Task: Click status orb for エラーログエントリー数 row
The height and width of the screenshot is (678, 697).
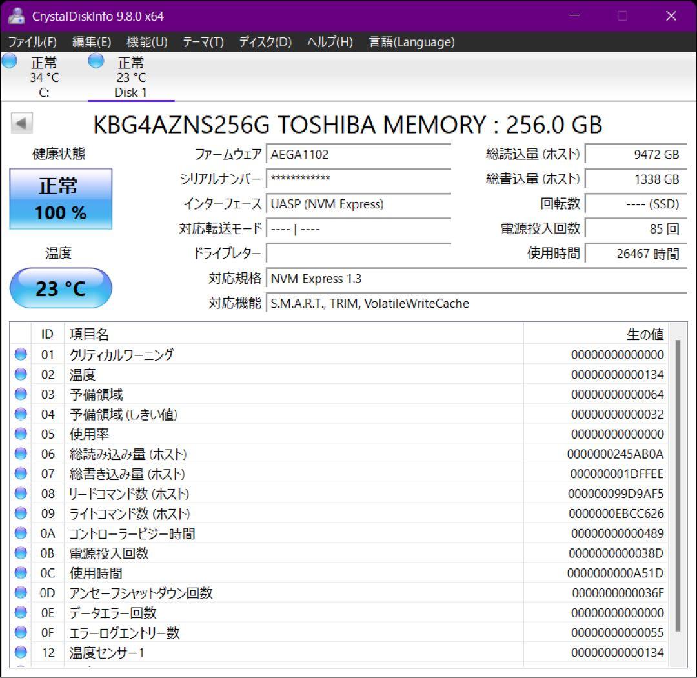Action: 21,632
